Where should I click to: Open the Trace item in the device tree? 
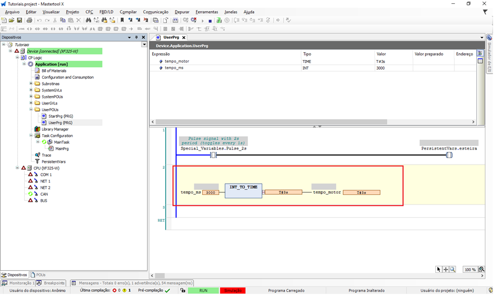pos(46,155)
